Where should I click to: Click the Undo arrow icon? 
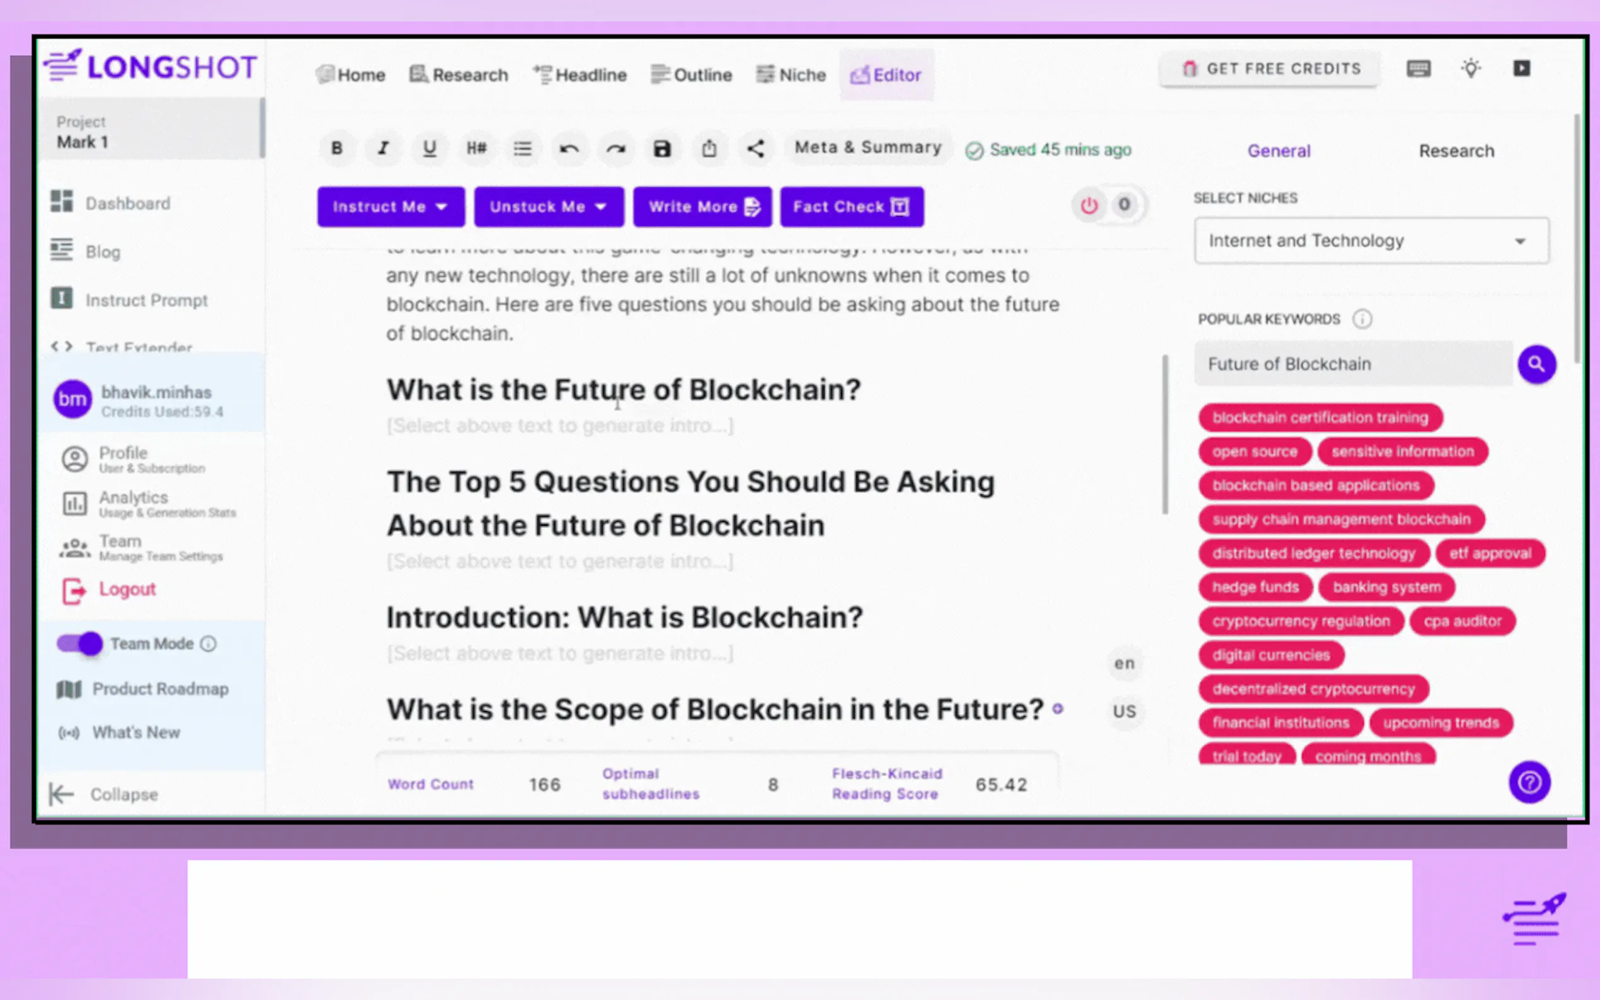pyautogui.click(x=569, y=148)
